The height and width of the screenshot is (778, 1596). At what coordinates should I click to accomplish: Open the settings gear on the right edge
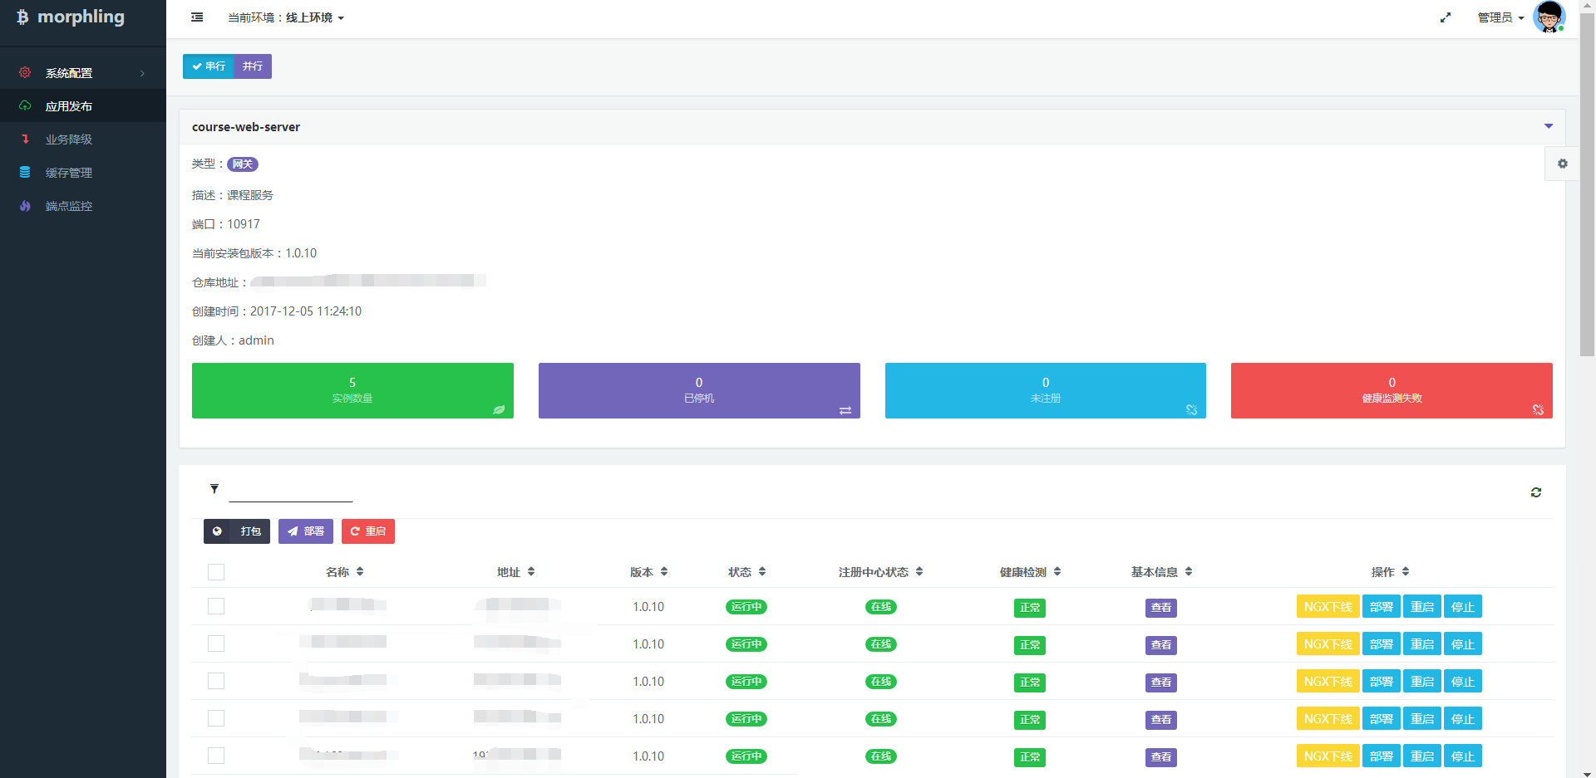1563,164
